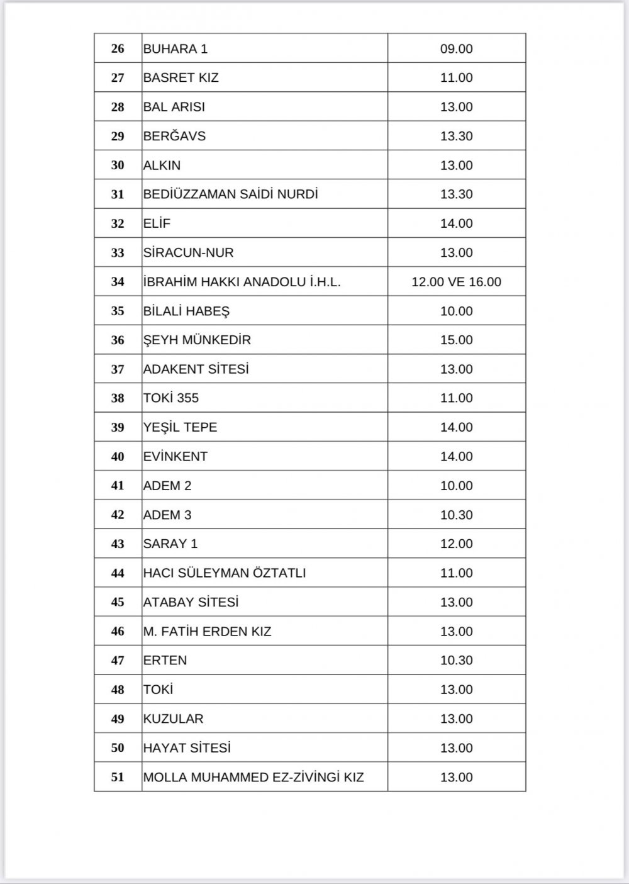Select the BUHARA 1 row name

[175, 48]
